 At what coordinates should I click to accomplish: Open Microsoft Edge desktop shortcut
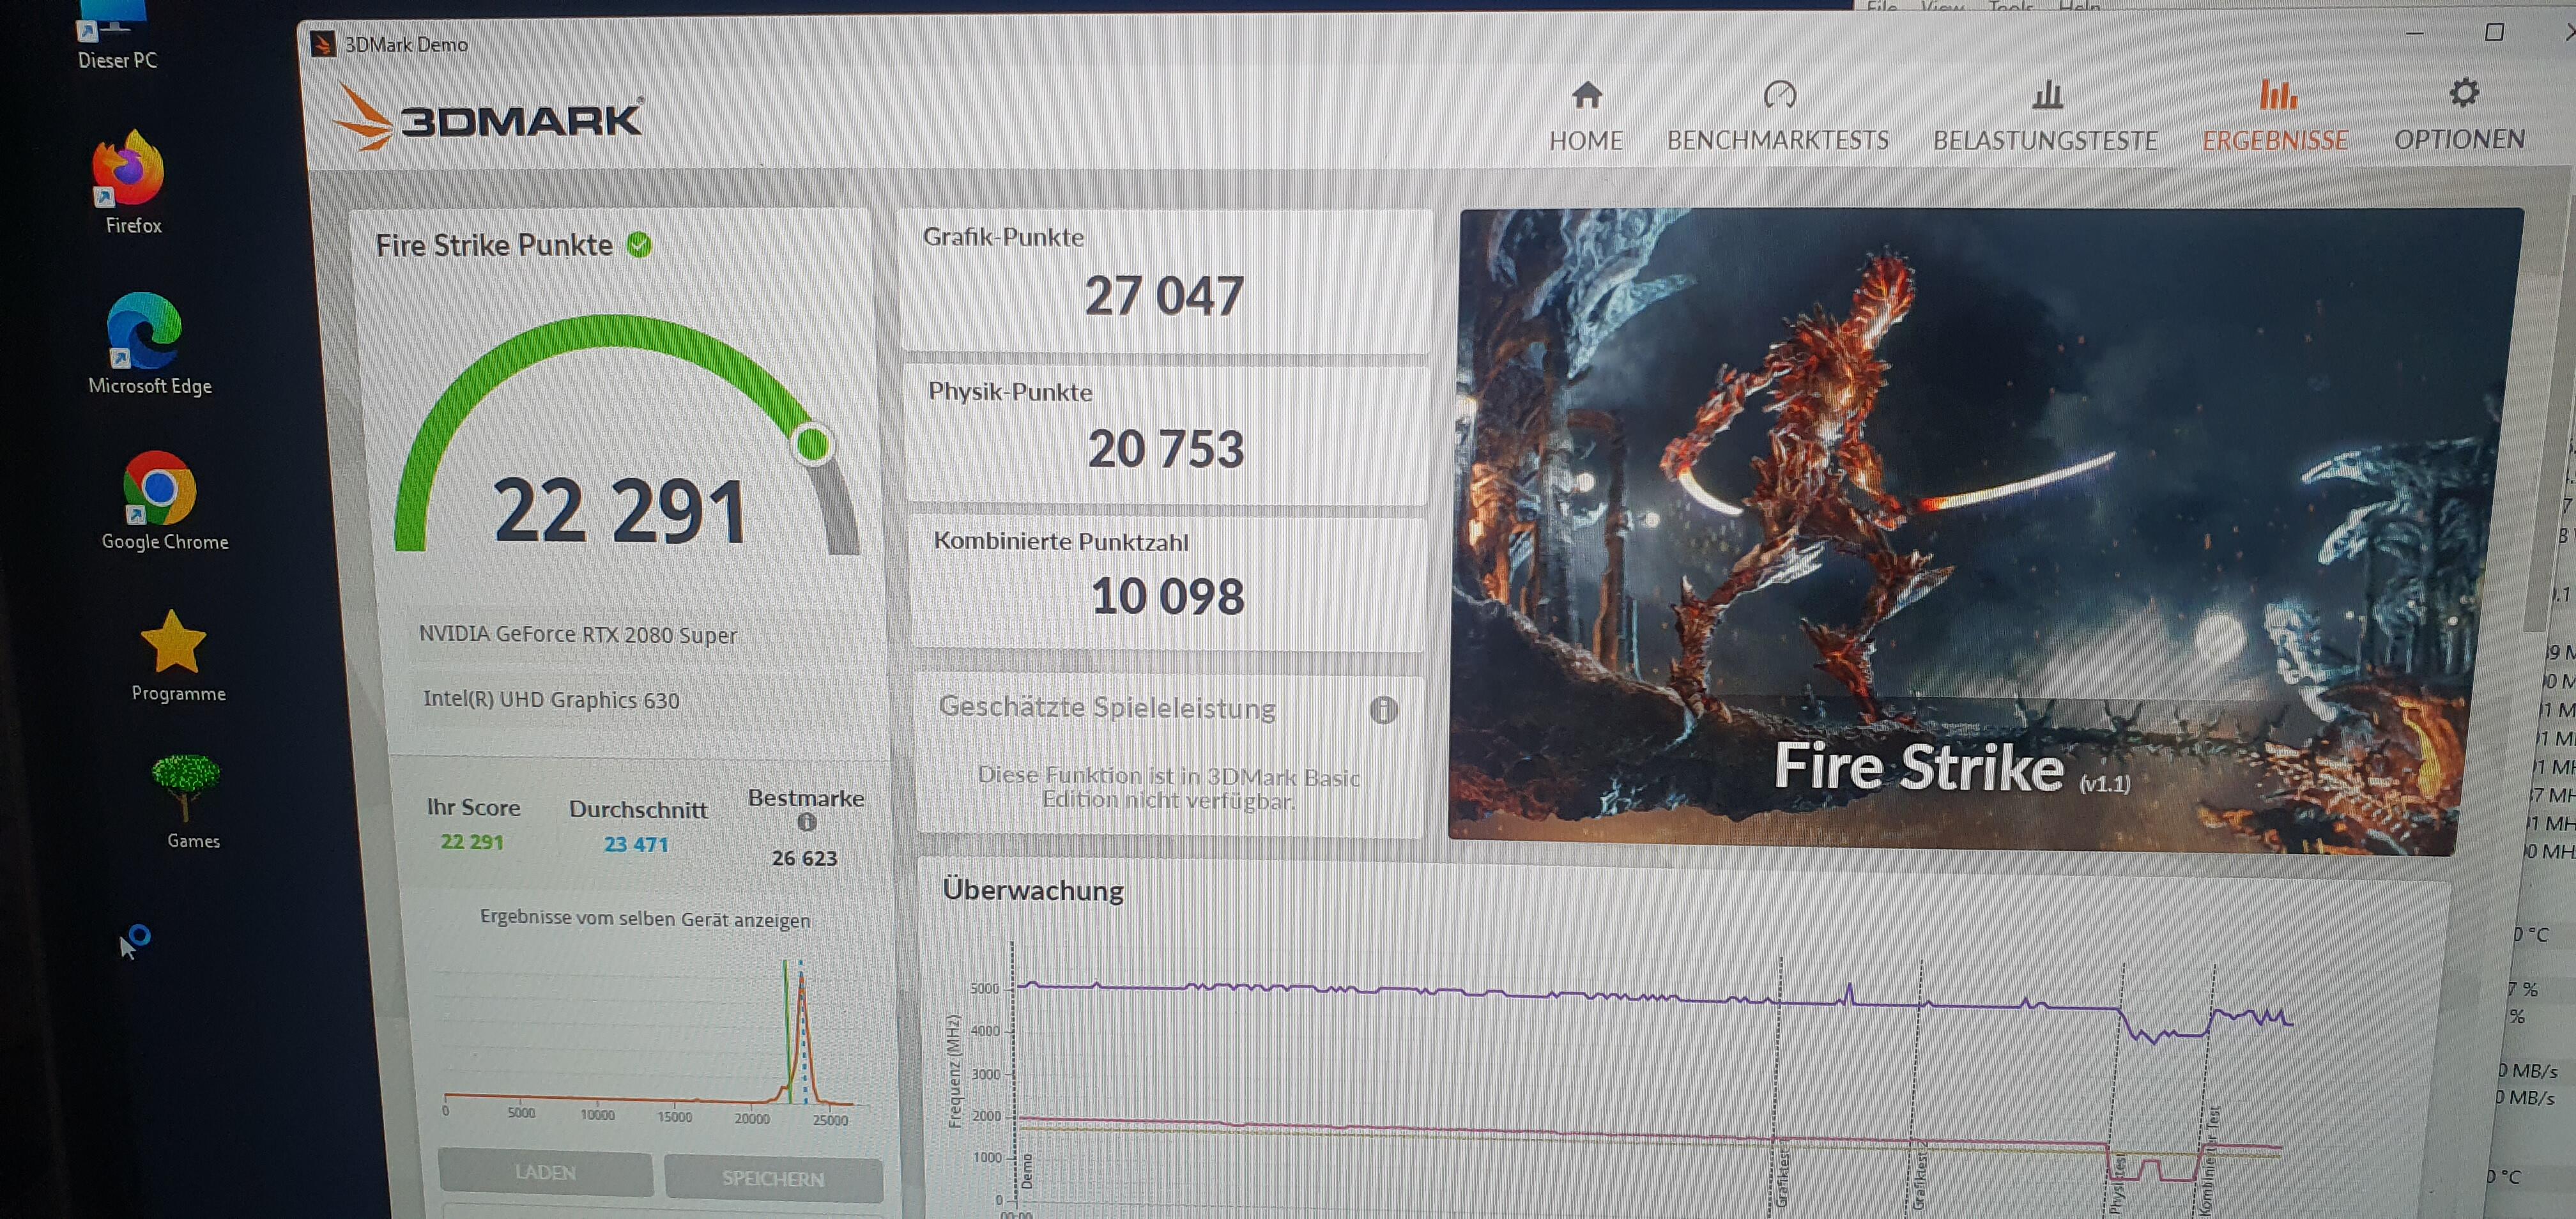pos(144,332)
